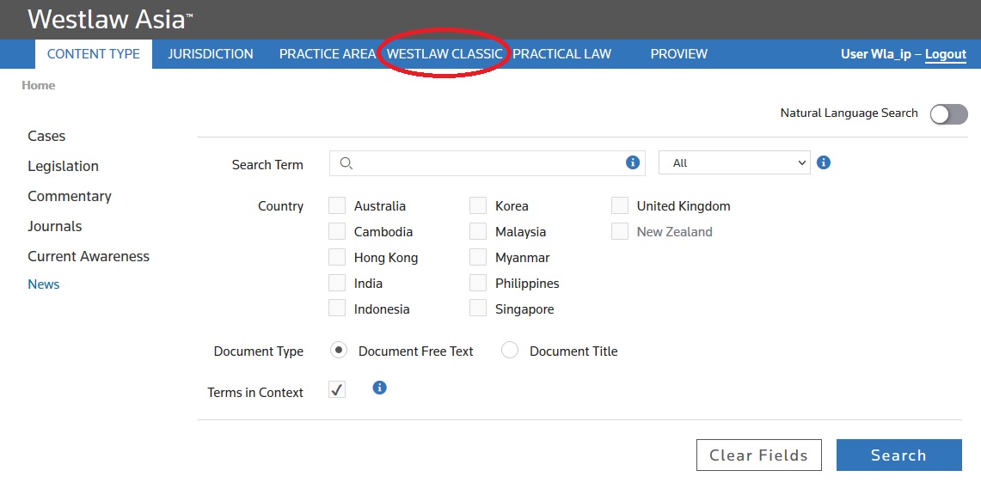Open News in the sidebar
The height and width of the screenshot is (495, 981).
(x=44, y=284)
